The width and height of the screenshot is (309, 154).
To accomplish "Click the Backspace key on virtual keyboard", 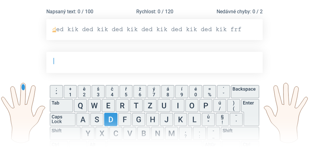I will tap(245, 92).
